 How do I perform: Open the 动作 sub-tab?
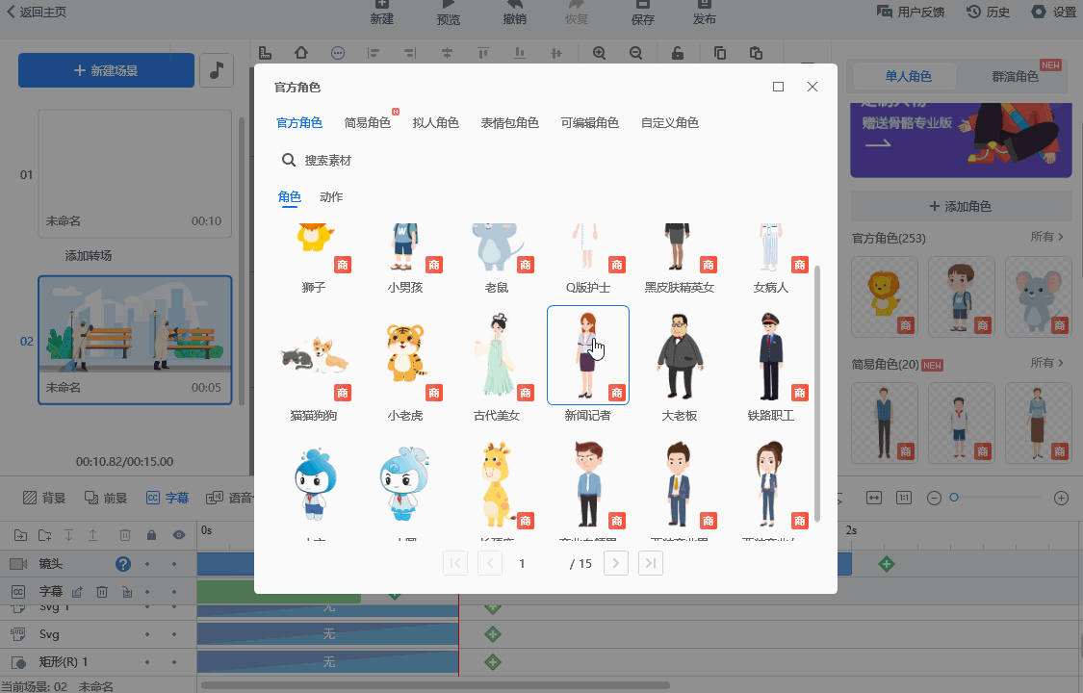point(331,197)
